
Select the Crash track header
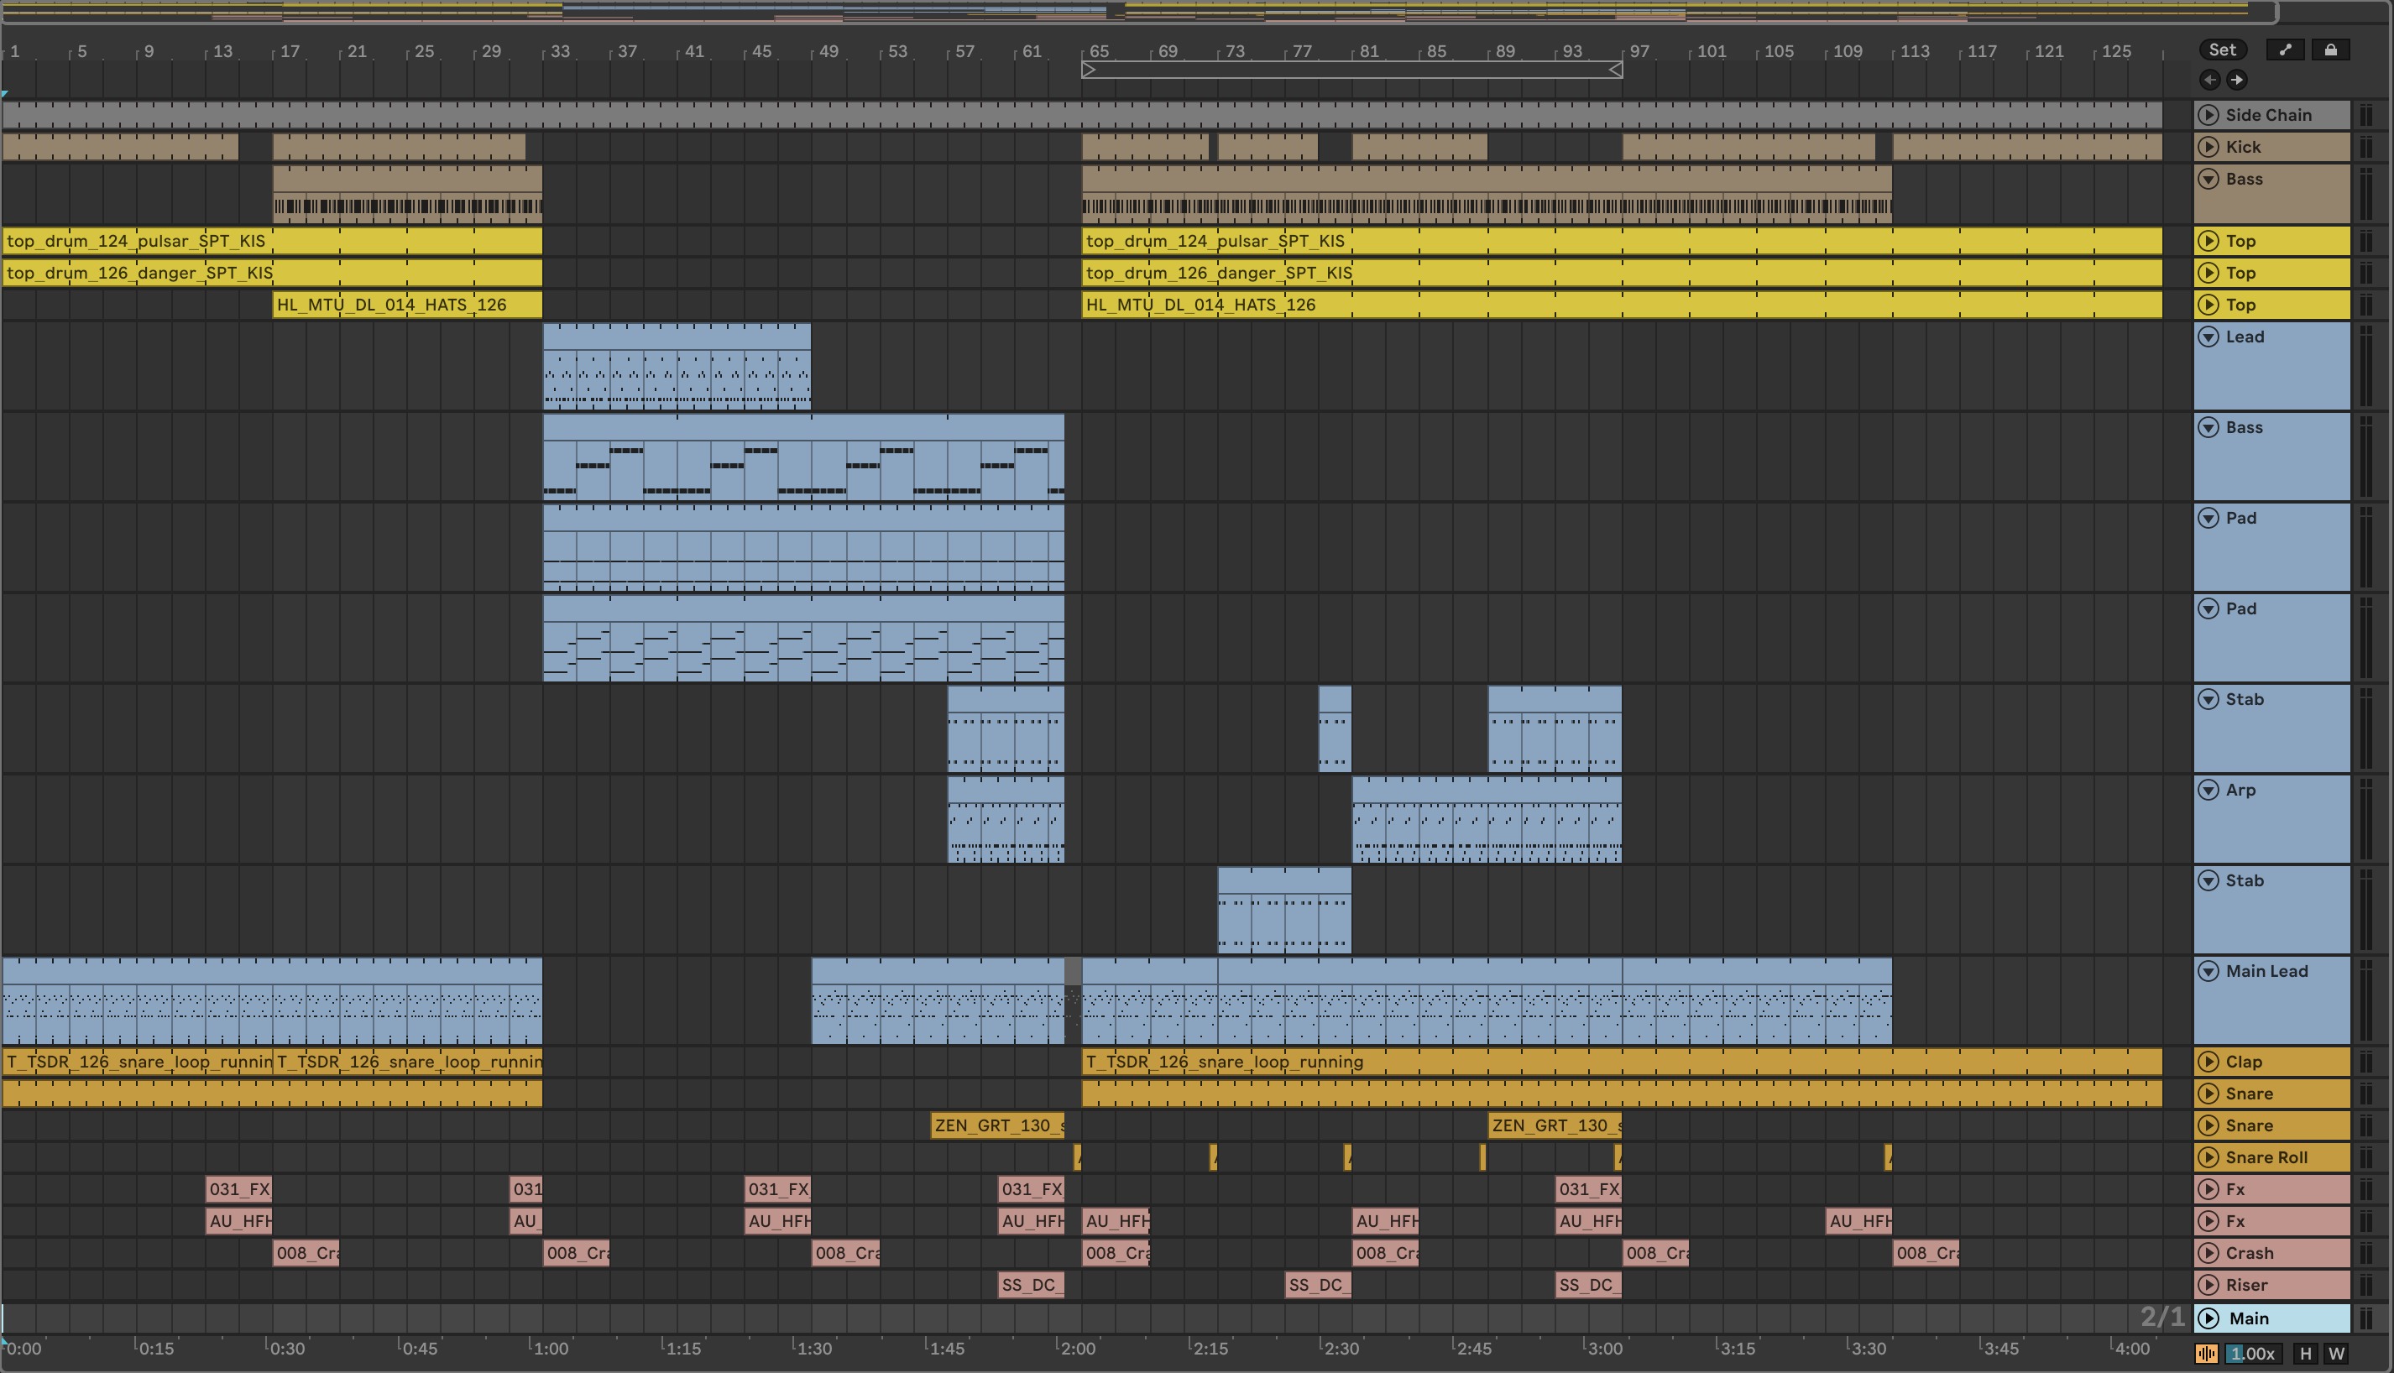2272,1253
